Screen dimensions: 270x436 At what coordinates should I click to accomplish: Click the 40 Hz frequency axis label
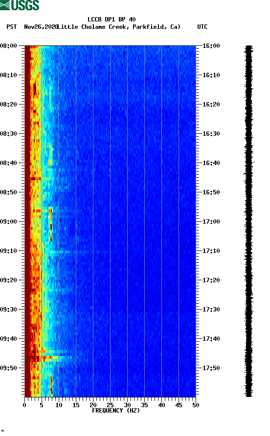coord(161,405)
